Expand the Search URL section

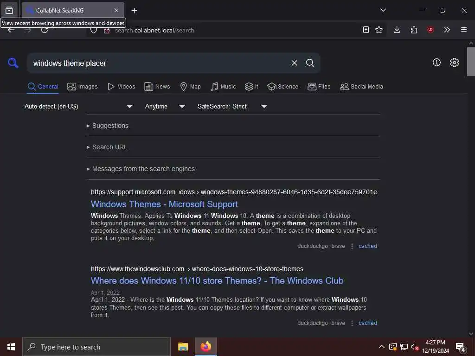point(107,147)
